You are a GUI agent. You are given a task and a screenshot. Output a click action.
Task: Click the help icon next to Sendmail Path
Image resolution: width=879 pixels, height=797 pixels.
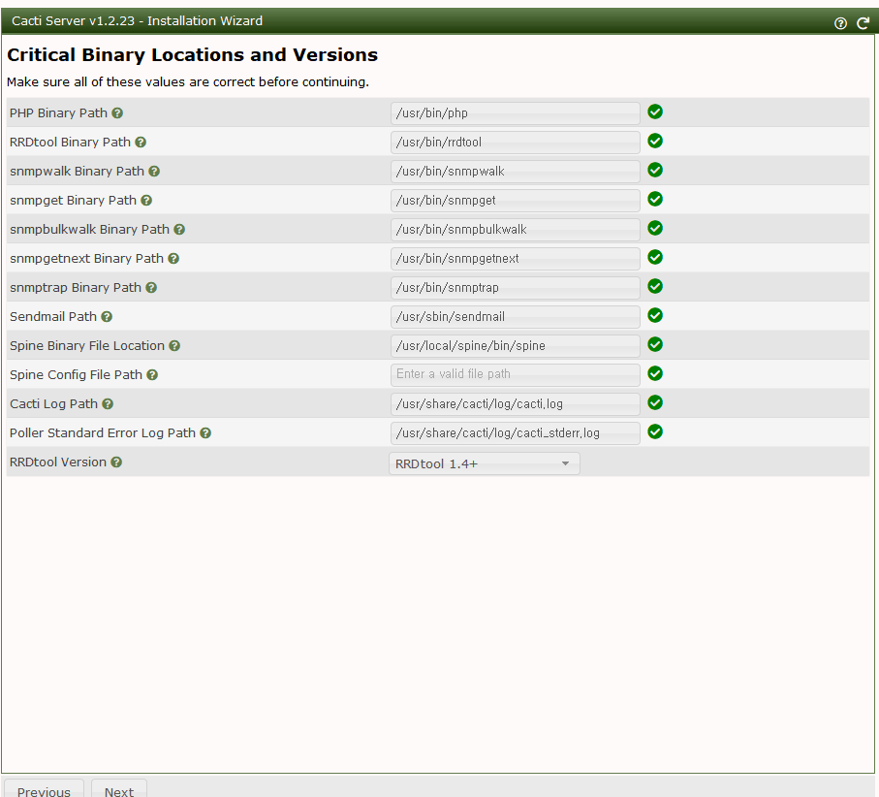click(107, 317)
